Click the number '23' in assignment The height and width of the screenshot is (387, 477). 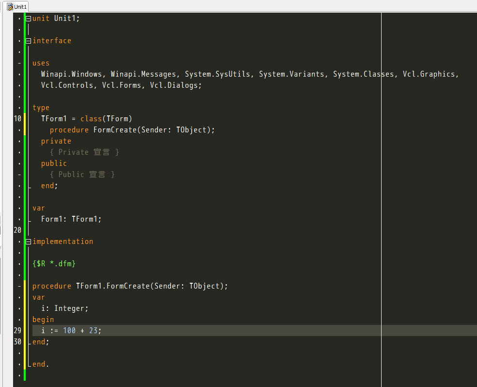[93, 331]
